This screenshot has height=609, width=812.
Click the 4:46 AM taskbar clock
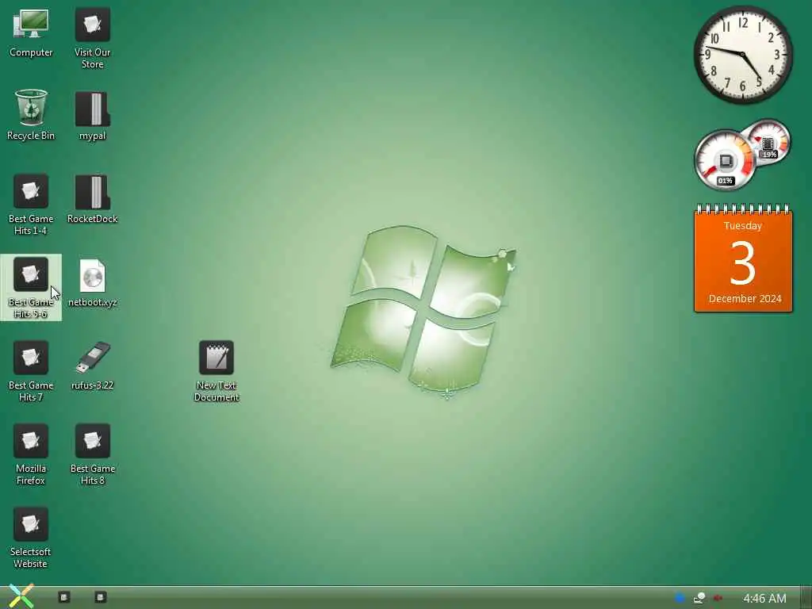pyautogui.click(x=764, y=598)
